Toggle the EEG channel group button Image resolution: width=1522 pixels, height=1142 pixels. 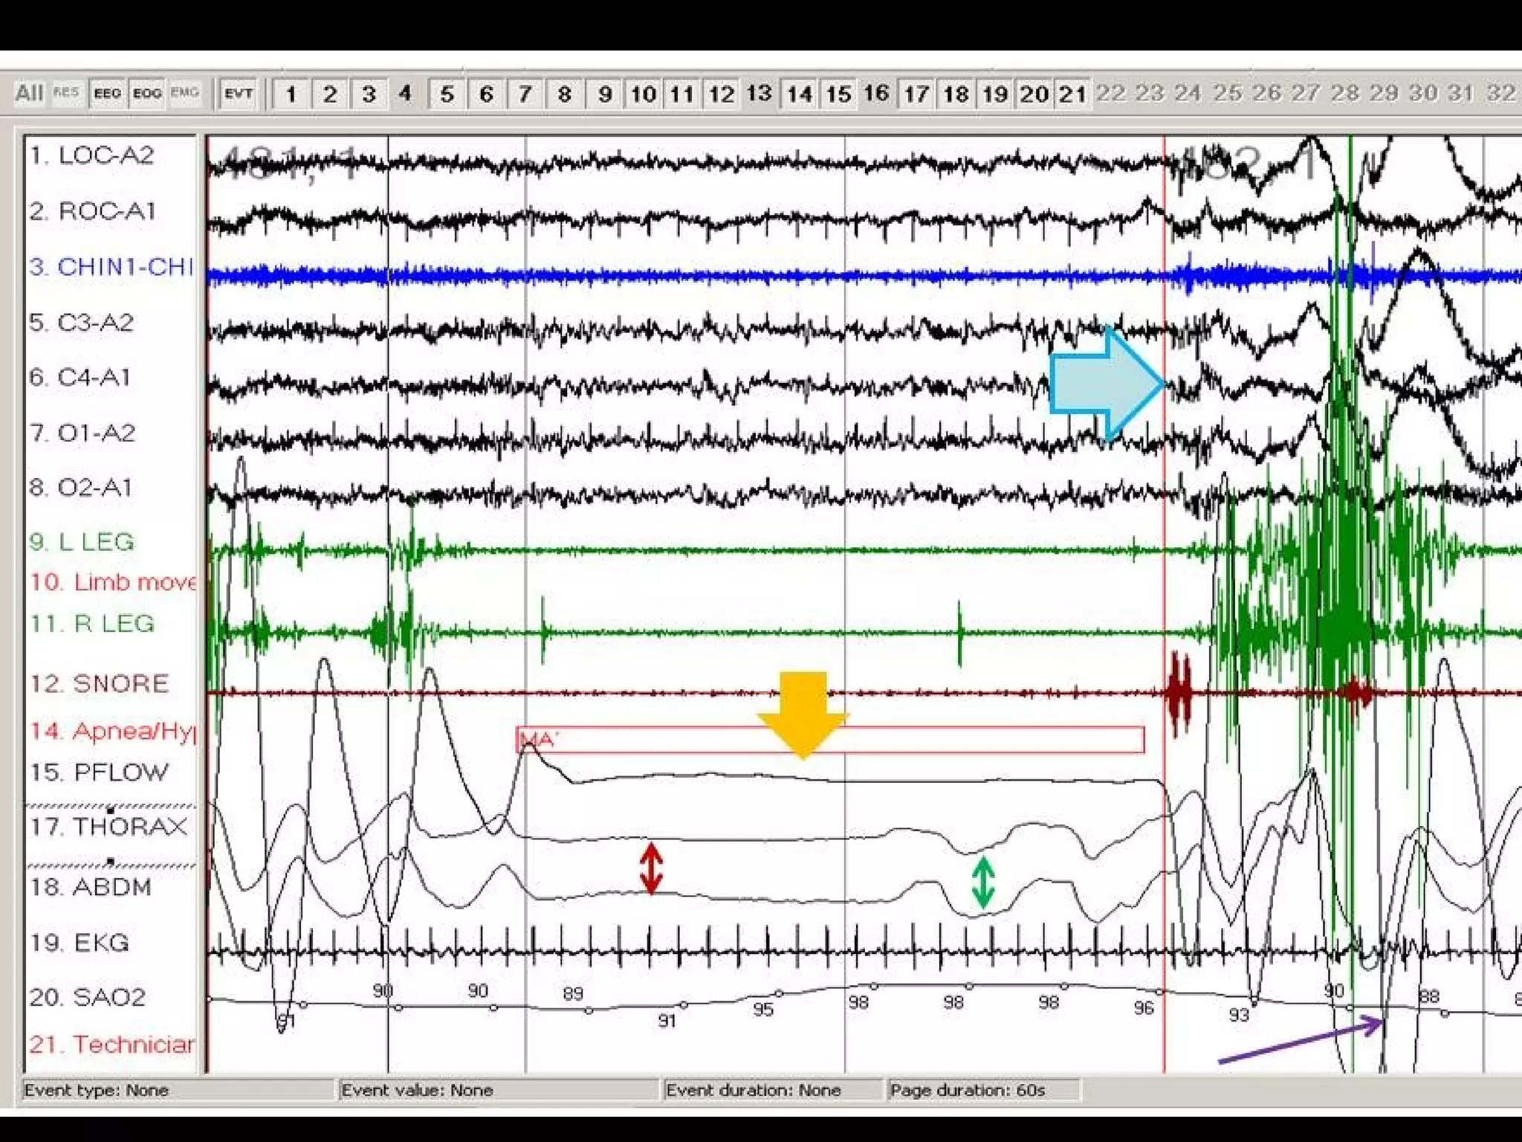point(108,94)
